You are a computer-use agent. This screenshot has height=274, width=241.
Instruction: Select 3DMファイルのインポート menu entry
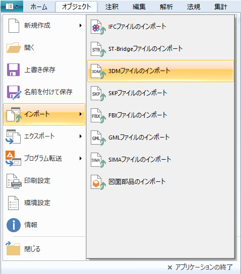[x=160, y=71]
